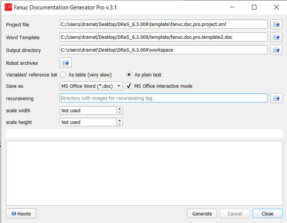Open the Howto help button
This screenshot has width=287, height=223.
[x=21, y=214]
